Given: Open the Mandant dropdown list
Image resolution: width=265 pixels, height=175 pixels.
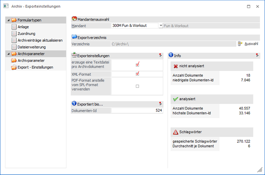Looking at the screenshot, I should click(161, 26).
